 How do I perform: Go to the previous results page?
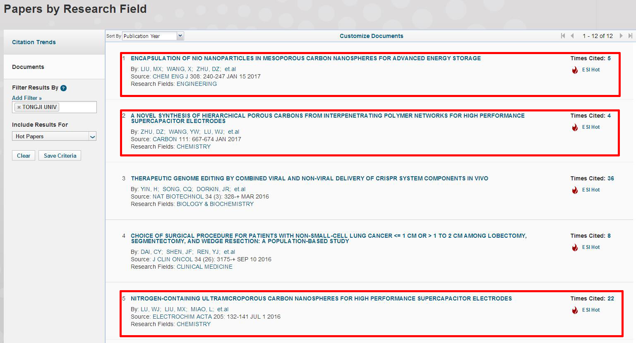click(x=572, y=36)
